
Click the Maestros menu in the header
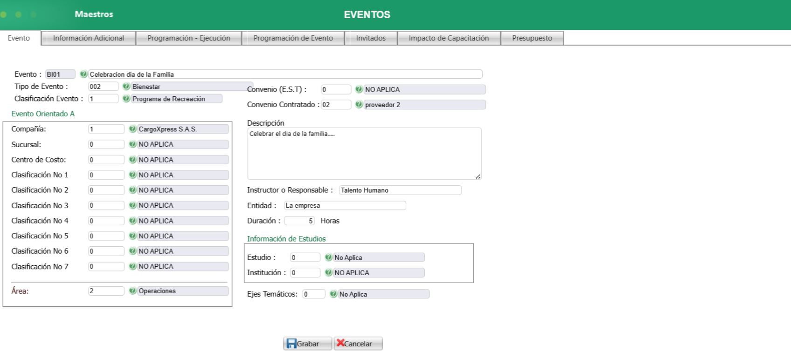coord(94,14)
